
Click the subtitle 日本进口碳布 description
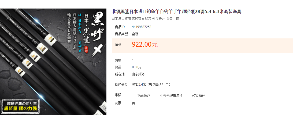click(x=145, y=18)
